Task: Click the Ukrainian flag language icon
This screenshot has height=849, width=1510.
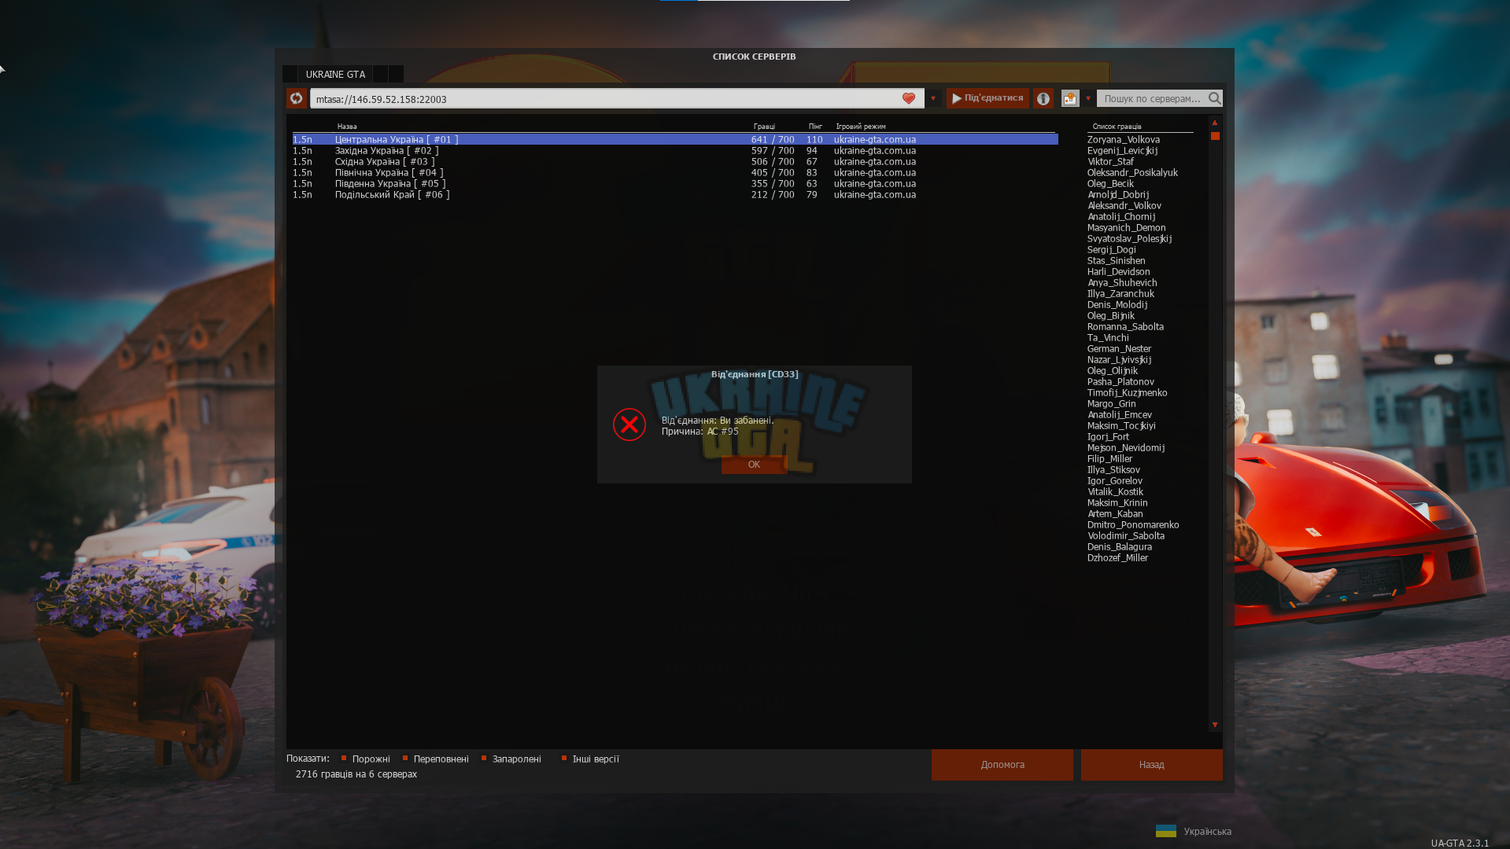Action: tap(1166, 831)
